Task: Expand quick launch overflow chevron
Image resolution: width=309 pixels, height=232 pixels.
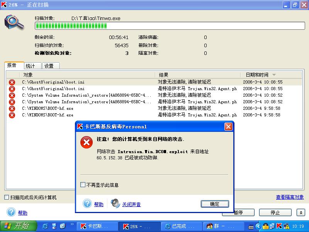Action: click(x=72, y=224)
